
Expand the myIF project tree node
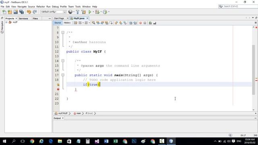[6, 22]
